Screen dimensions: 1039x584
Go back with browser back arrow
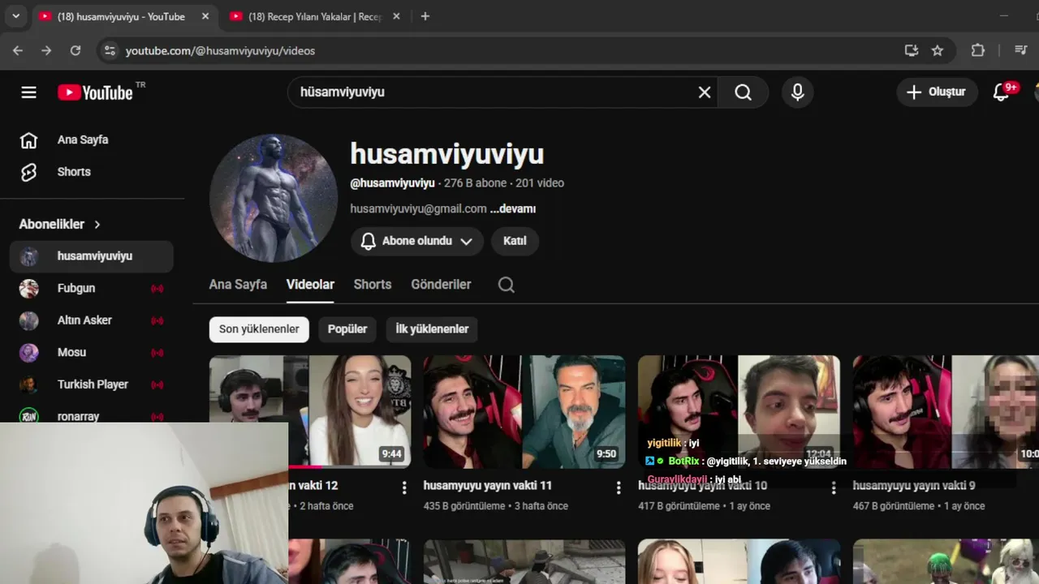[18, 50]
